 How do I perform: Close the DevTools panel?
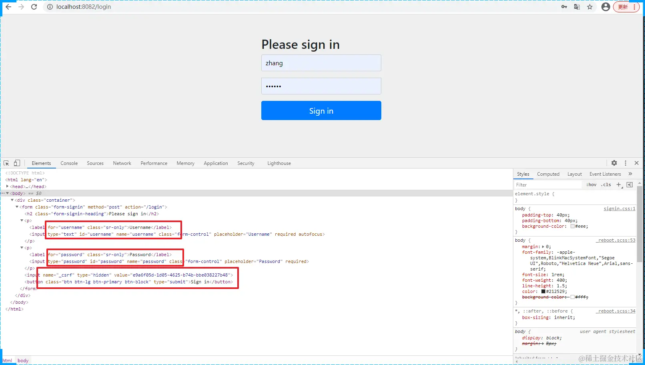[x=637, y=163]
